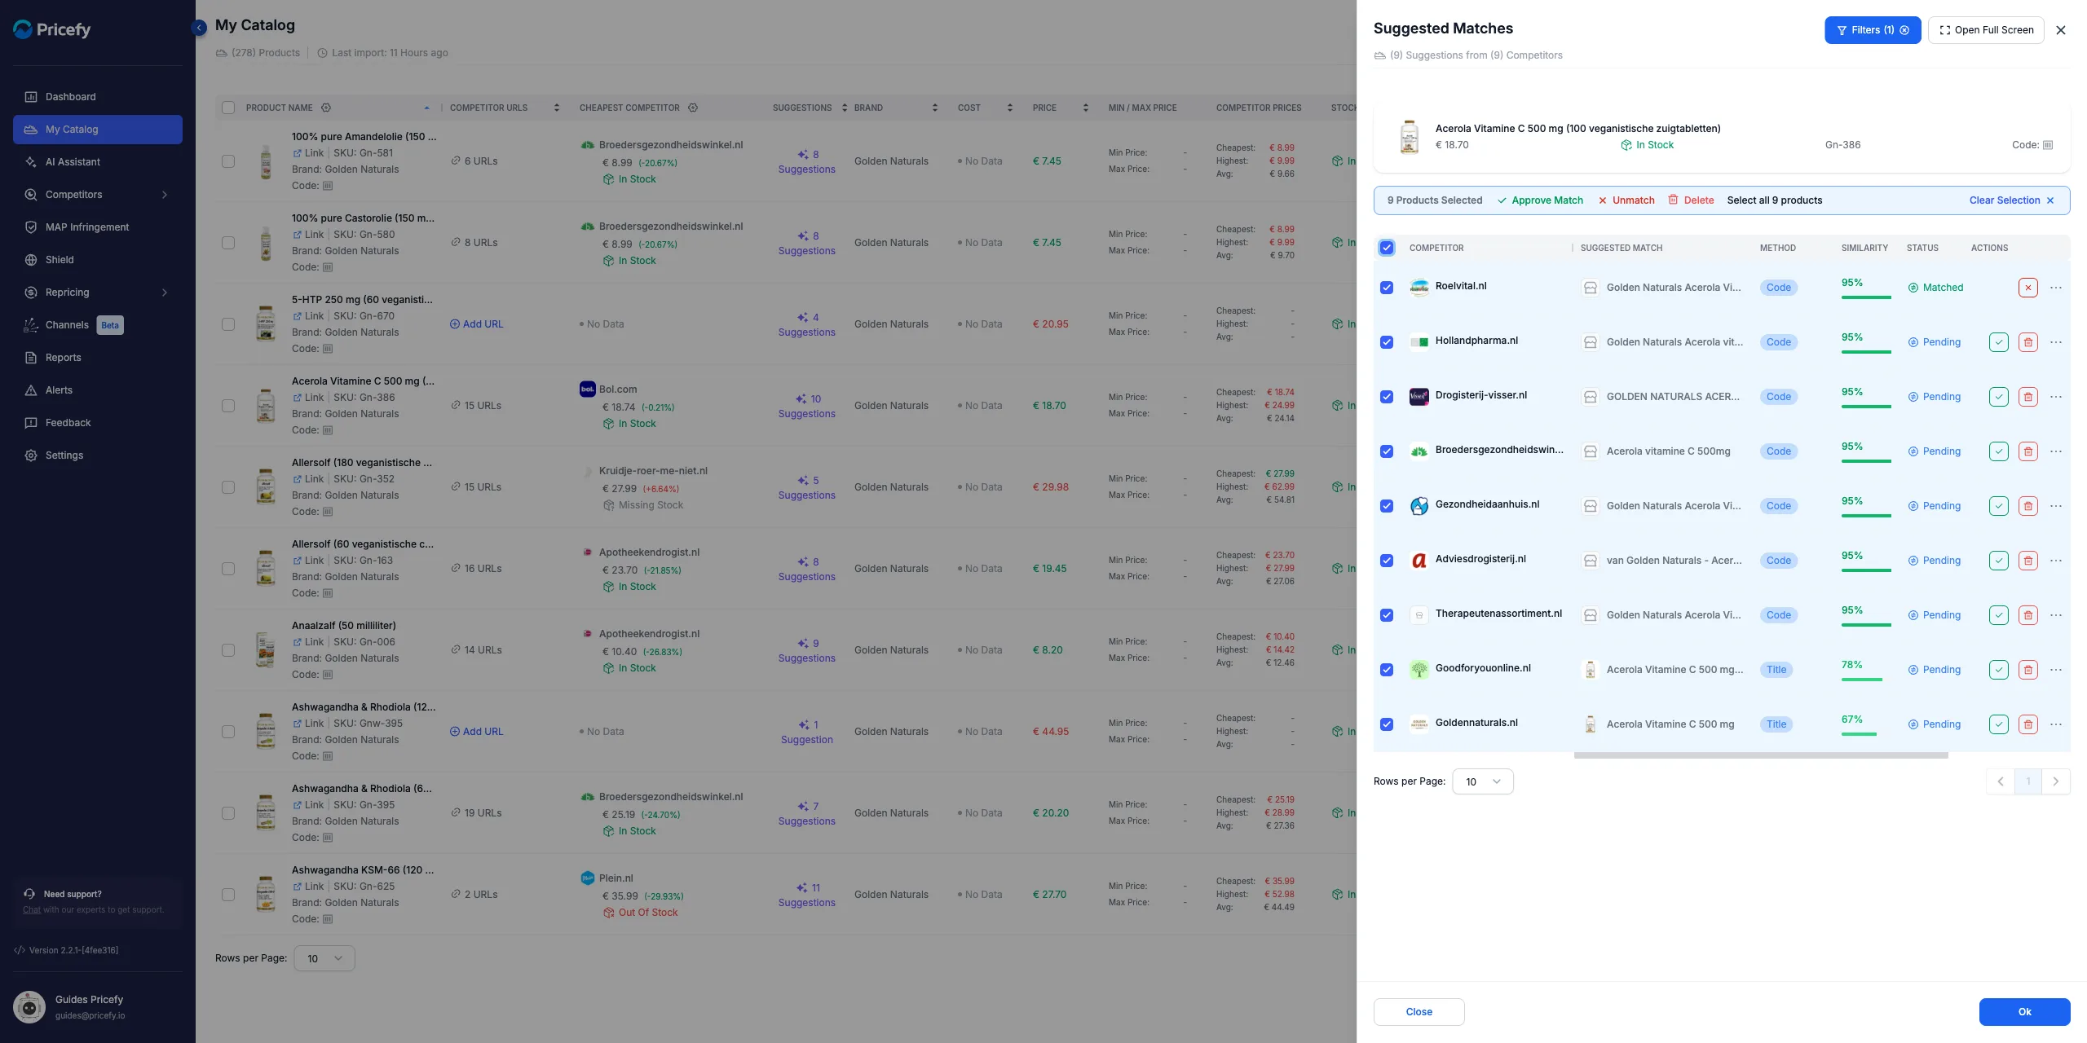
Task: Open more options for Roelvital.nl row
Action: tap(2056, 288)
